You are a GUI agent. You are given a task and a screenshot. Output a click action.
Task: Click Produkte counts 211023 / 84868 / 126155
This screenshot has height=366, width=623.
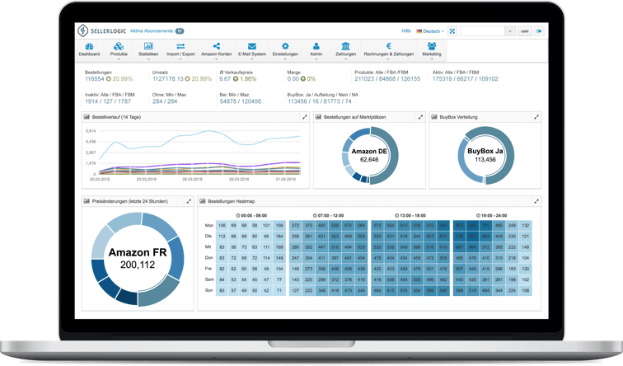point(387,79)
